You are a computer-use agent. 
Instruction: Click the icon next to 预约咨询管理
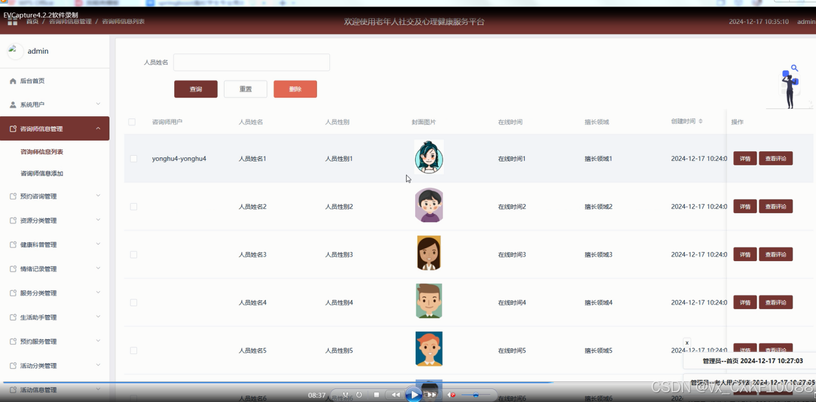point(13,196)
